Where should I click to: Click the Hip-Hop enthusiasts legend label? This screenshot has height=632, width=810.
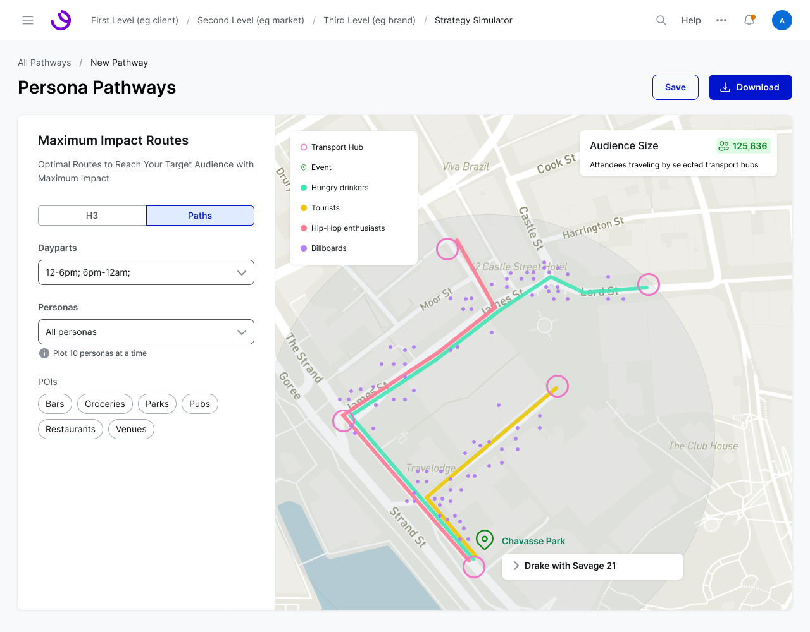pos(348,228)
